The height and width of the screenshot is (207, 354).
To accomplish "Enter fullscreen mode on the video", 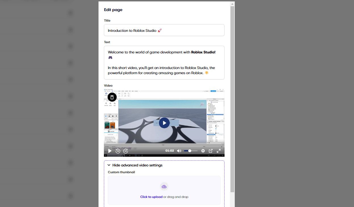I will (219, 151).
